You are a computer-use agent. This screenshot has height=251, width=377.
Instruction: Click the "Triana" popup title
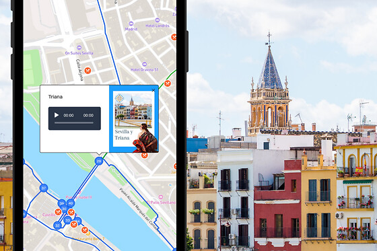55,97
